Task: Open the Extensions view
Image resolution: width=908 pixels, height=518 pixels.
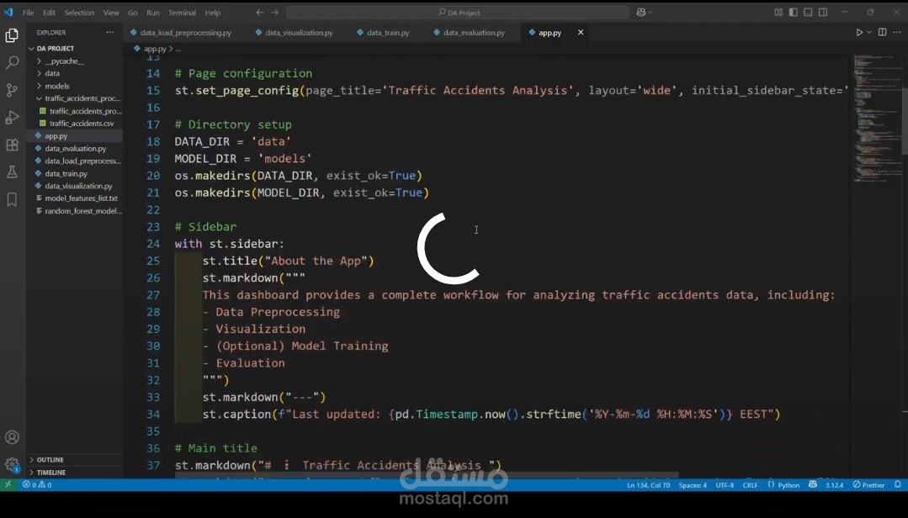Action: [12, 145]
